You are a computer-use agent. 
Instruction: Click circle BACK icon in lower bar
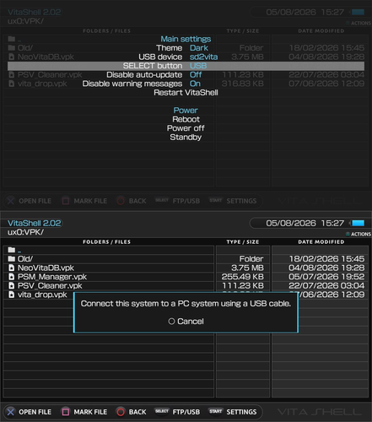(x=121, y=412)
